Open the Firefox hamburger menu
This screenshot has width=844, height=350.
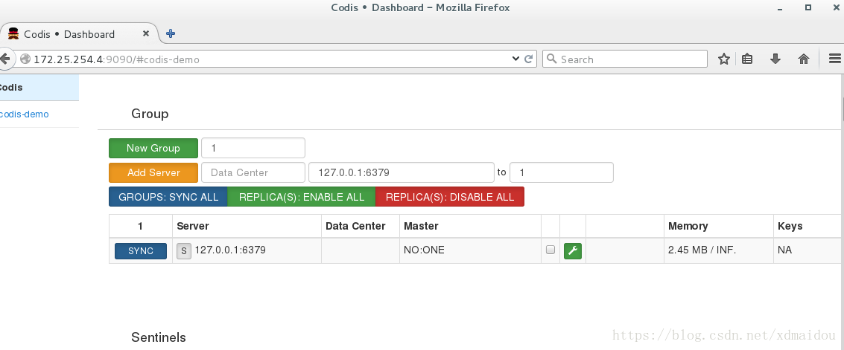point(835,59)
